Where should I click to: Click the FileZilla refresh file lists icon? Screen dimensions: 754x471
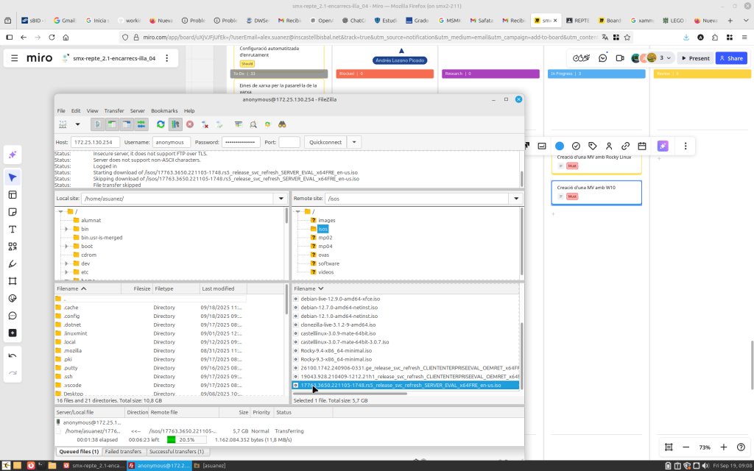pos(161,124)
